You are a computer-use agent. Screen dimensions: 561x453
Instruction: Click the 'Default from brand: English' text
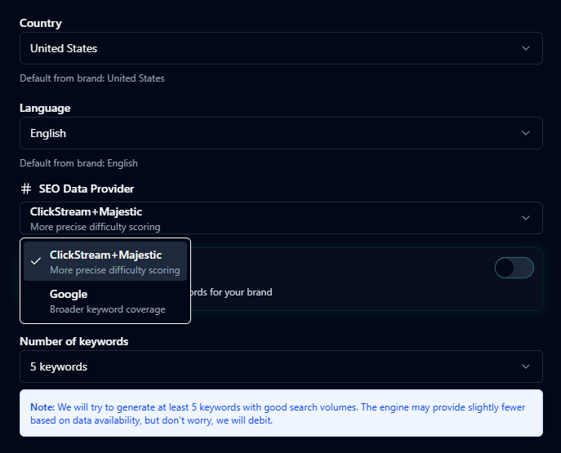click(78, 163)
